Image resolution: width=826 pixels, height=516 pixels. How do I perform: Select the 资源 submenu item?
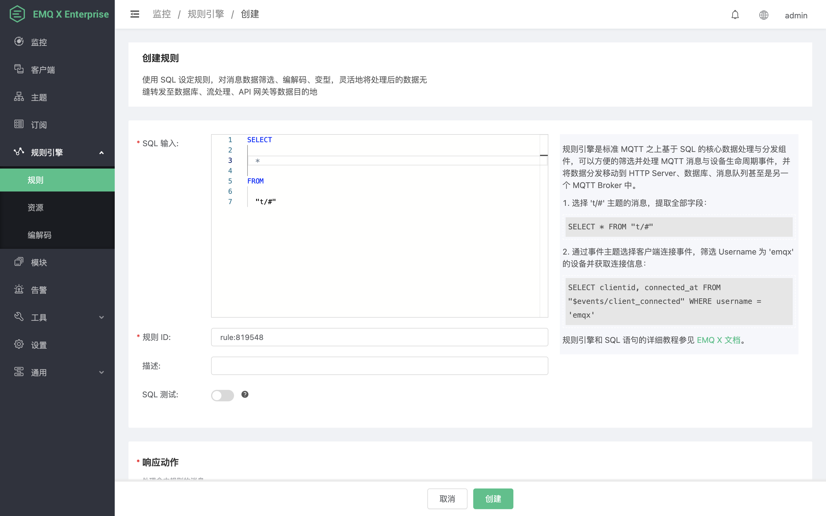point(36,208)
